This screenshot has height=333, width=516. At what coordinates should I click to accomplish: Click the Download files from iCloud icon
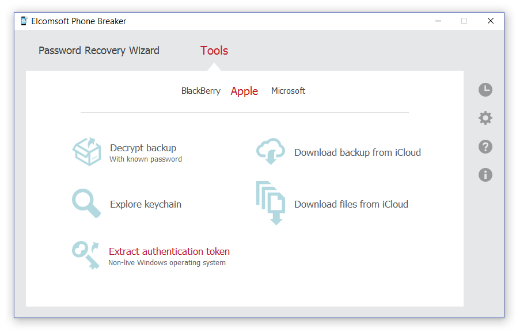(x=271, y=204)
